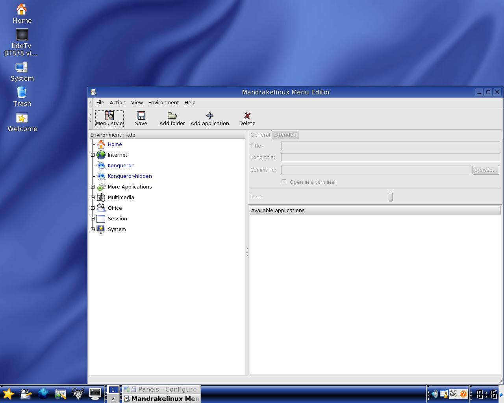Expand the More Applications tree node

click(x=93, y=187)
